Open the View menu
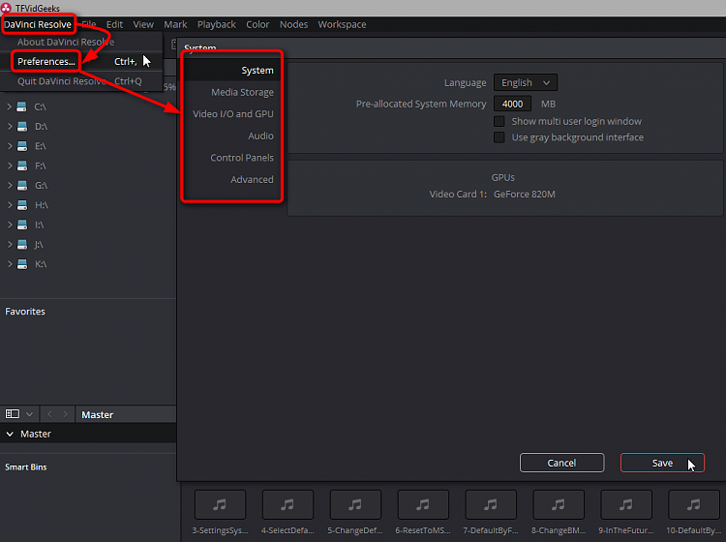Image resolution: width=726 pixels, height=542 pixels. point(143,24)
